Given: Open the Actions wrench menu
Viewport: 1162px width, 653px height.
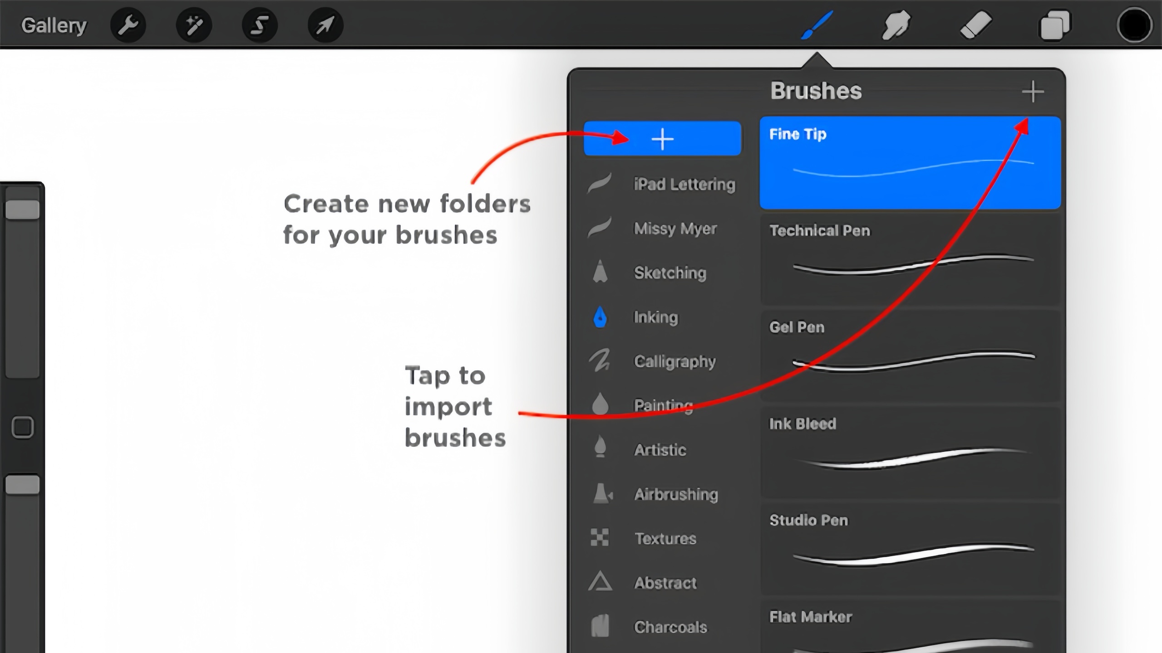Looking at the screenshot, I should [128, 25].
